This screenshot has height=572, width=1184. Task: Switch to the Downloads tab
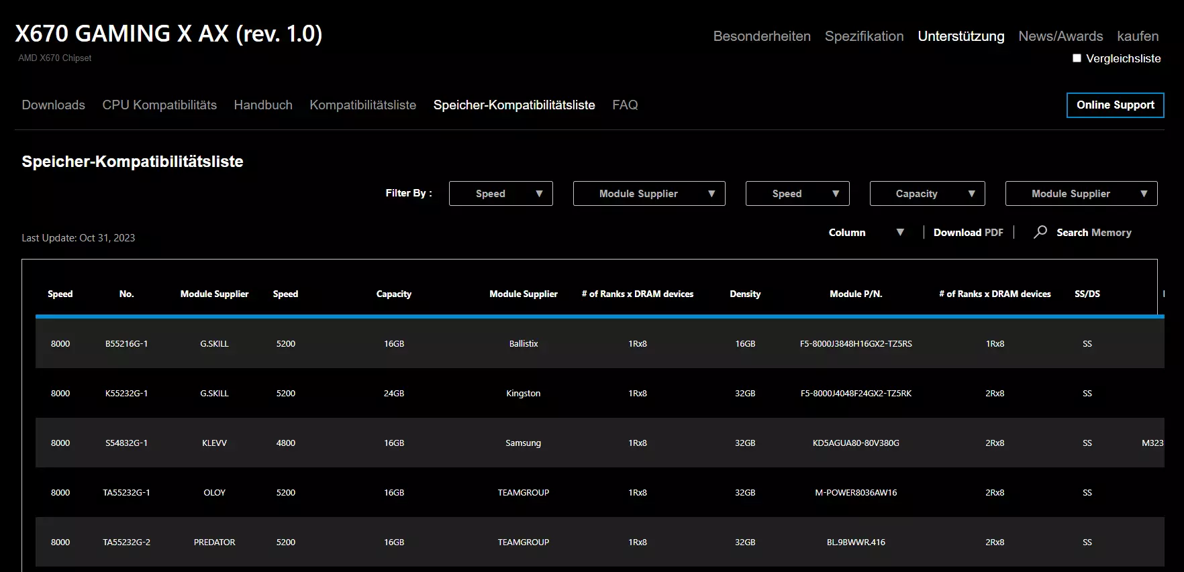[54, 105]
